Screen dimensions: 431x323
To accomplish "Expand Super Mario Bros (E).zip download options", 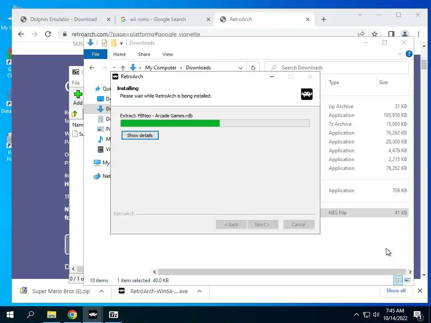I will pyautogui.click(x=101, y=291).
